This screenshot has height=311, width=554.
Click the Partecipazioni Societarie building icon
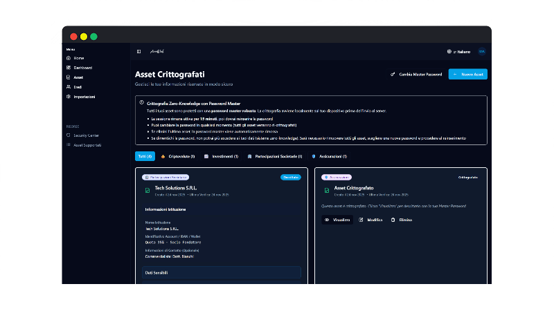(249, 156)
